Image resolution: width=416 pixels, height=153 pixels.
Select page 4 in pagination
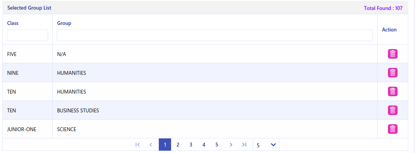204,145
